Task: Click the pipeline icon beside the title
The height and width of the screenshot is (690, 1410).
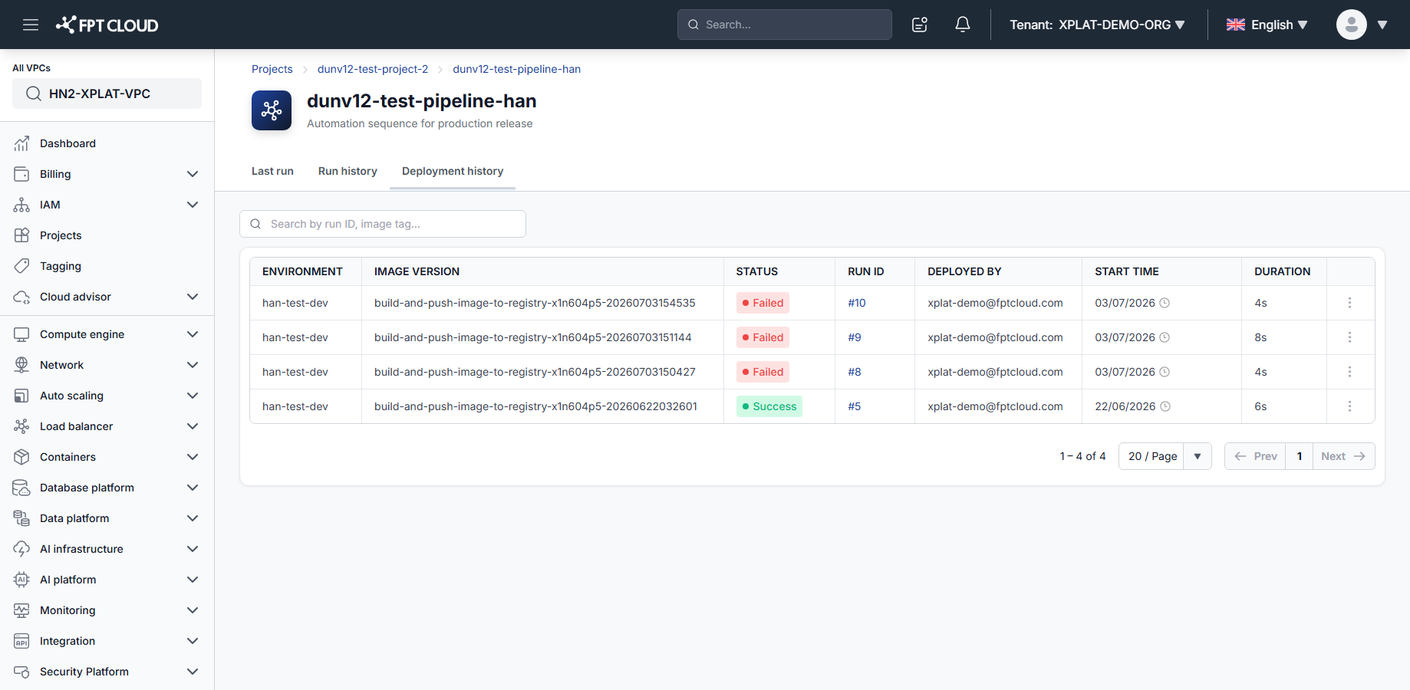Action: point(272,110)
